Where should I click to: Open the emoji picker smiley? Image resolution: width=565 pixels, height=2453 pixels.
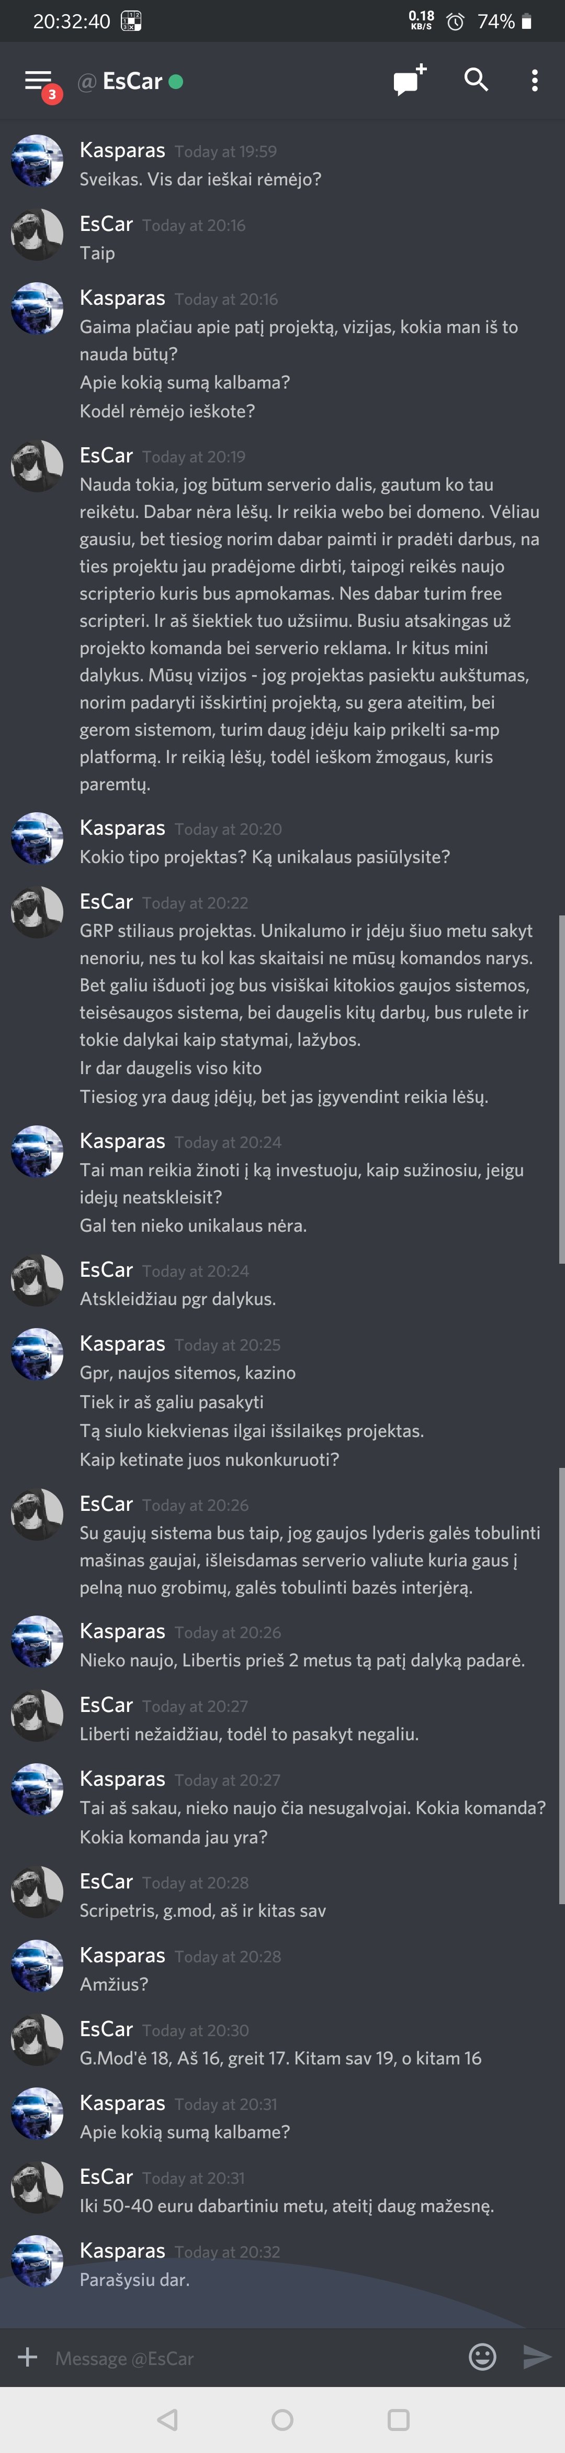click(483, 2357)
